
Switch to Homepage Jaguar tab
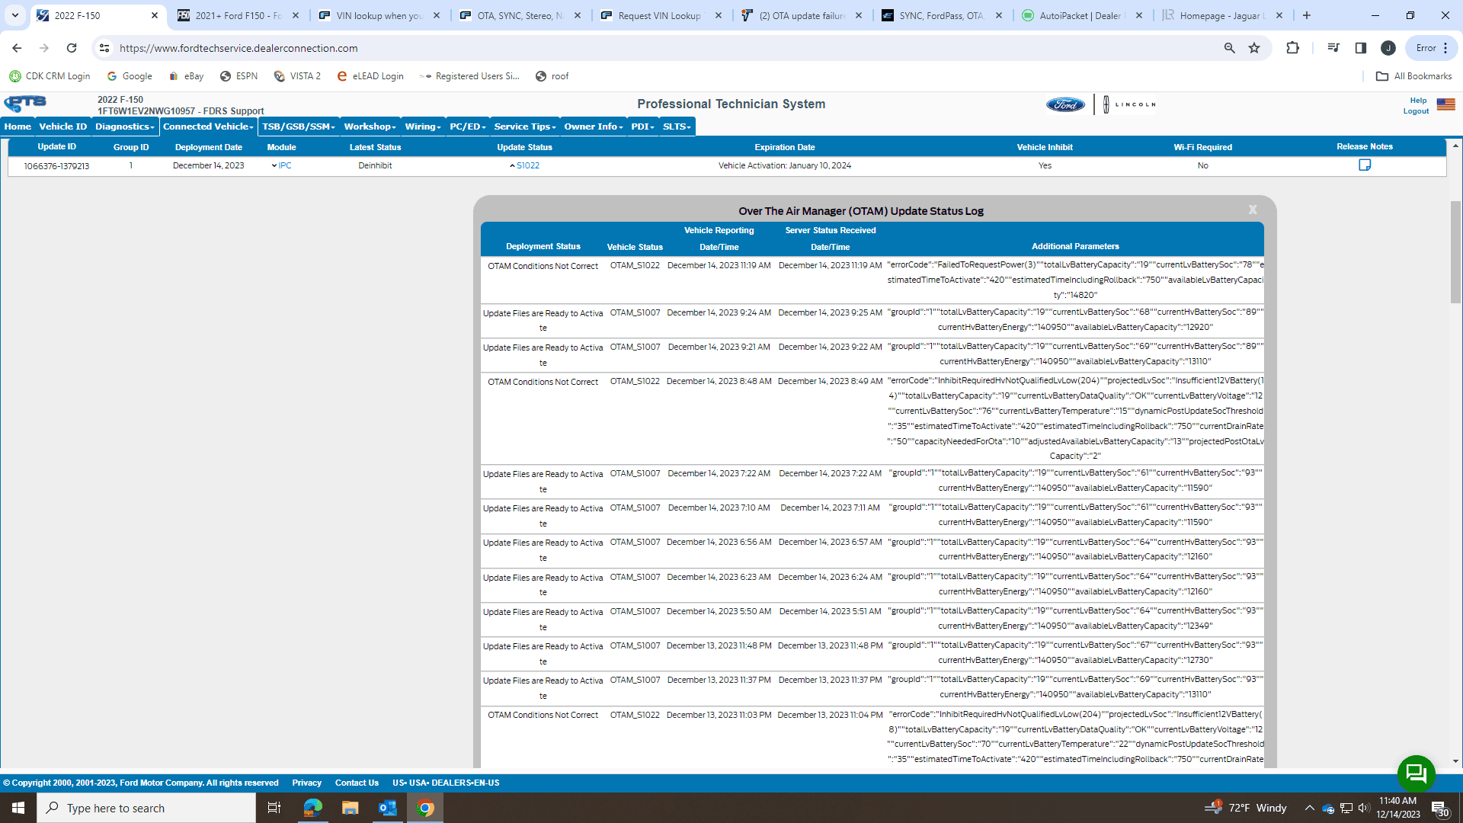[1222, 15]
